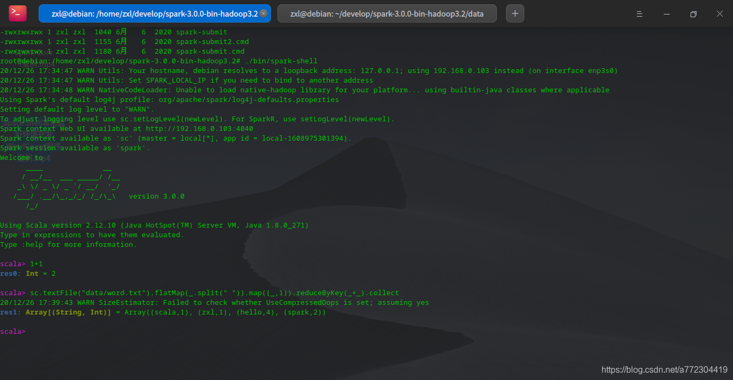Image resolution: width=733 pixels, height=380 pixels.
Task: Click 'Setting default log level to "WARN"' line
Action: [77, 109]
